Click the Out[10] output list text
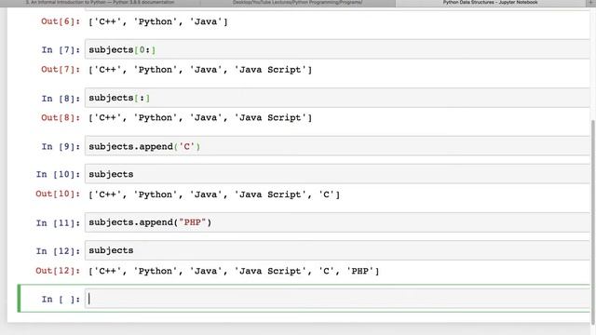This screenshot has height=335, width=596. click(214, 194)
